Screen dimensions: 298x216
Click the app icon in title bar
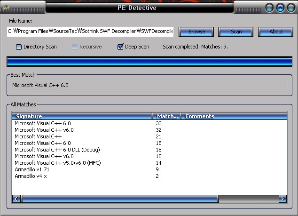tap(6, 8)
